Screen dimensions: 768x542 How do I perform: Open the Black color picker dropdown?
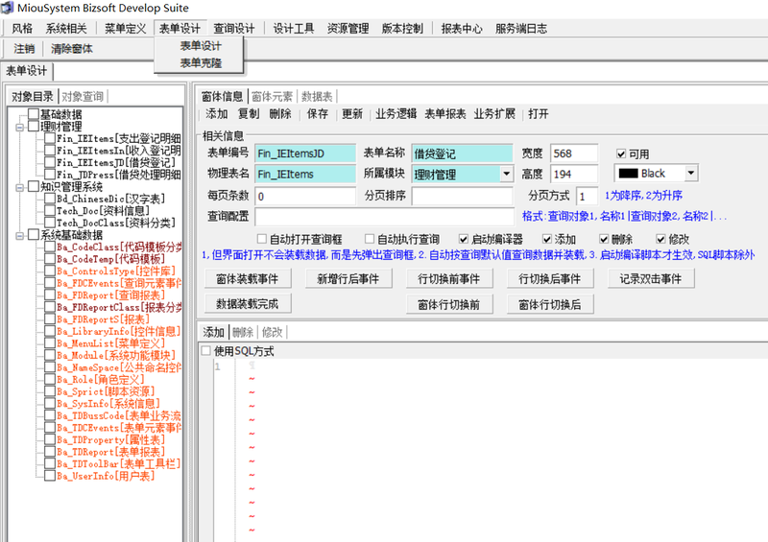pyautogui.click(x=687, y=174)
